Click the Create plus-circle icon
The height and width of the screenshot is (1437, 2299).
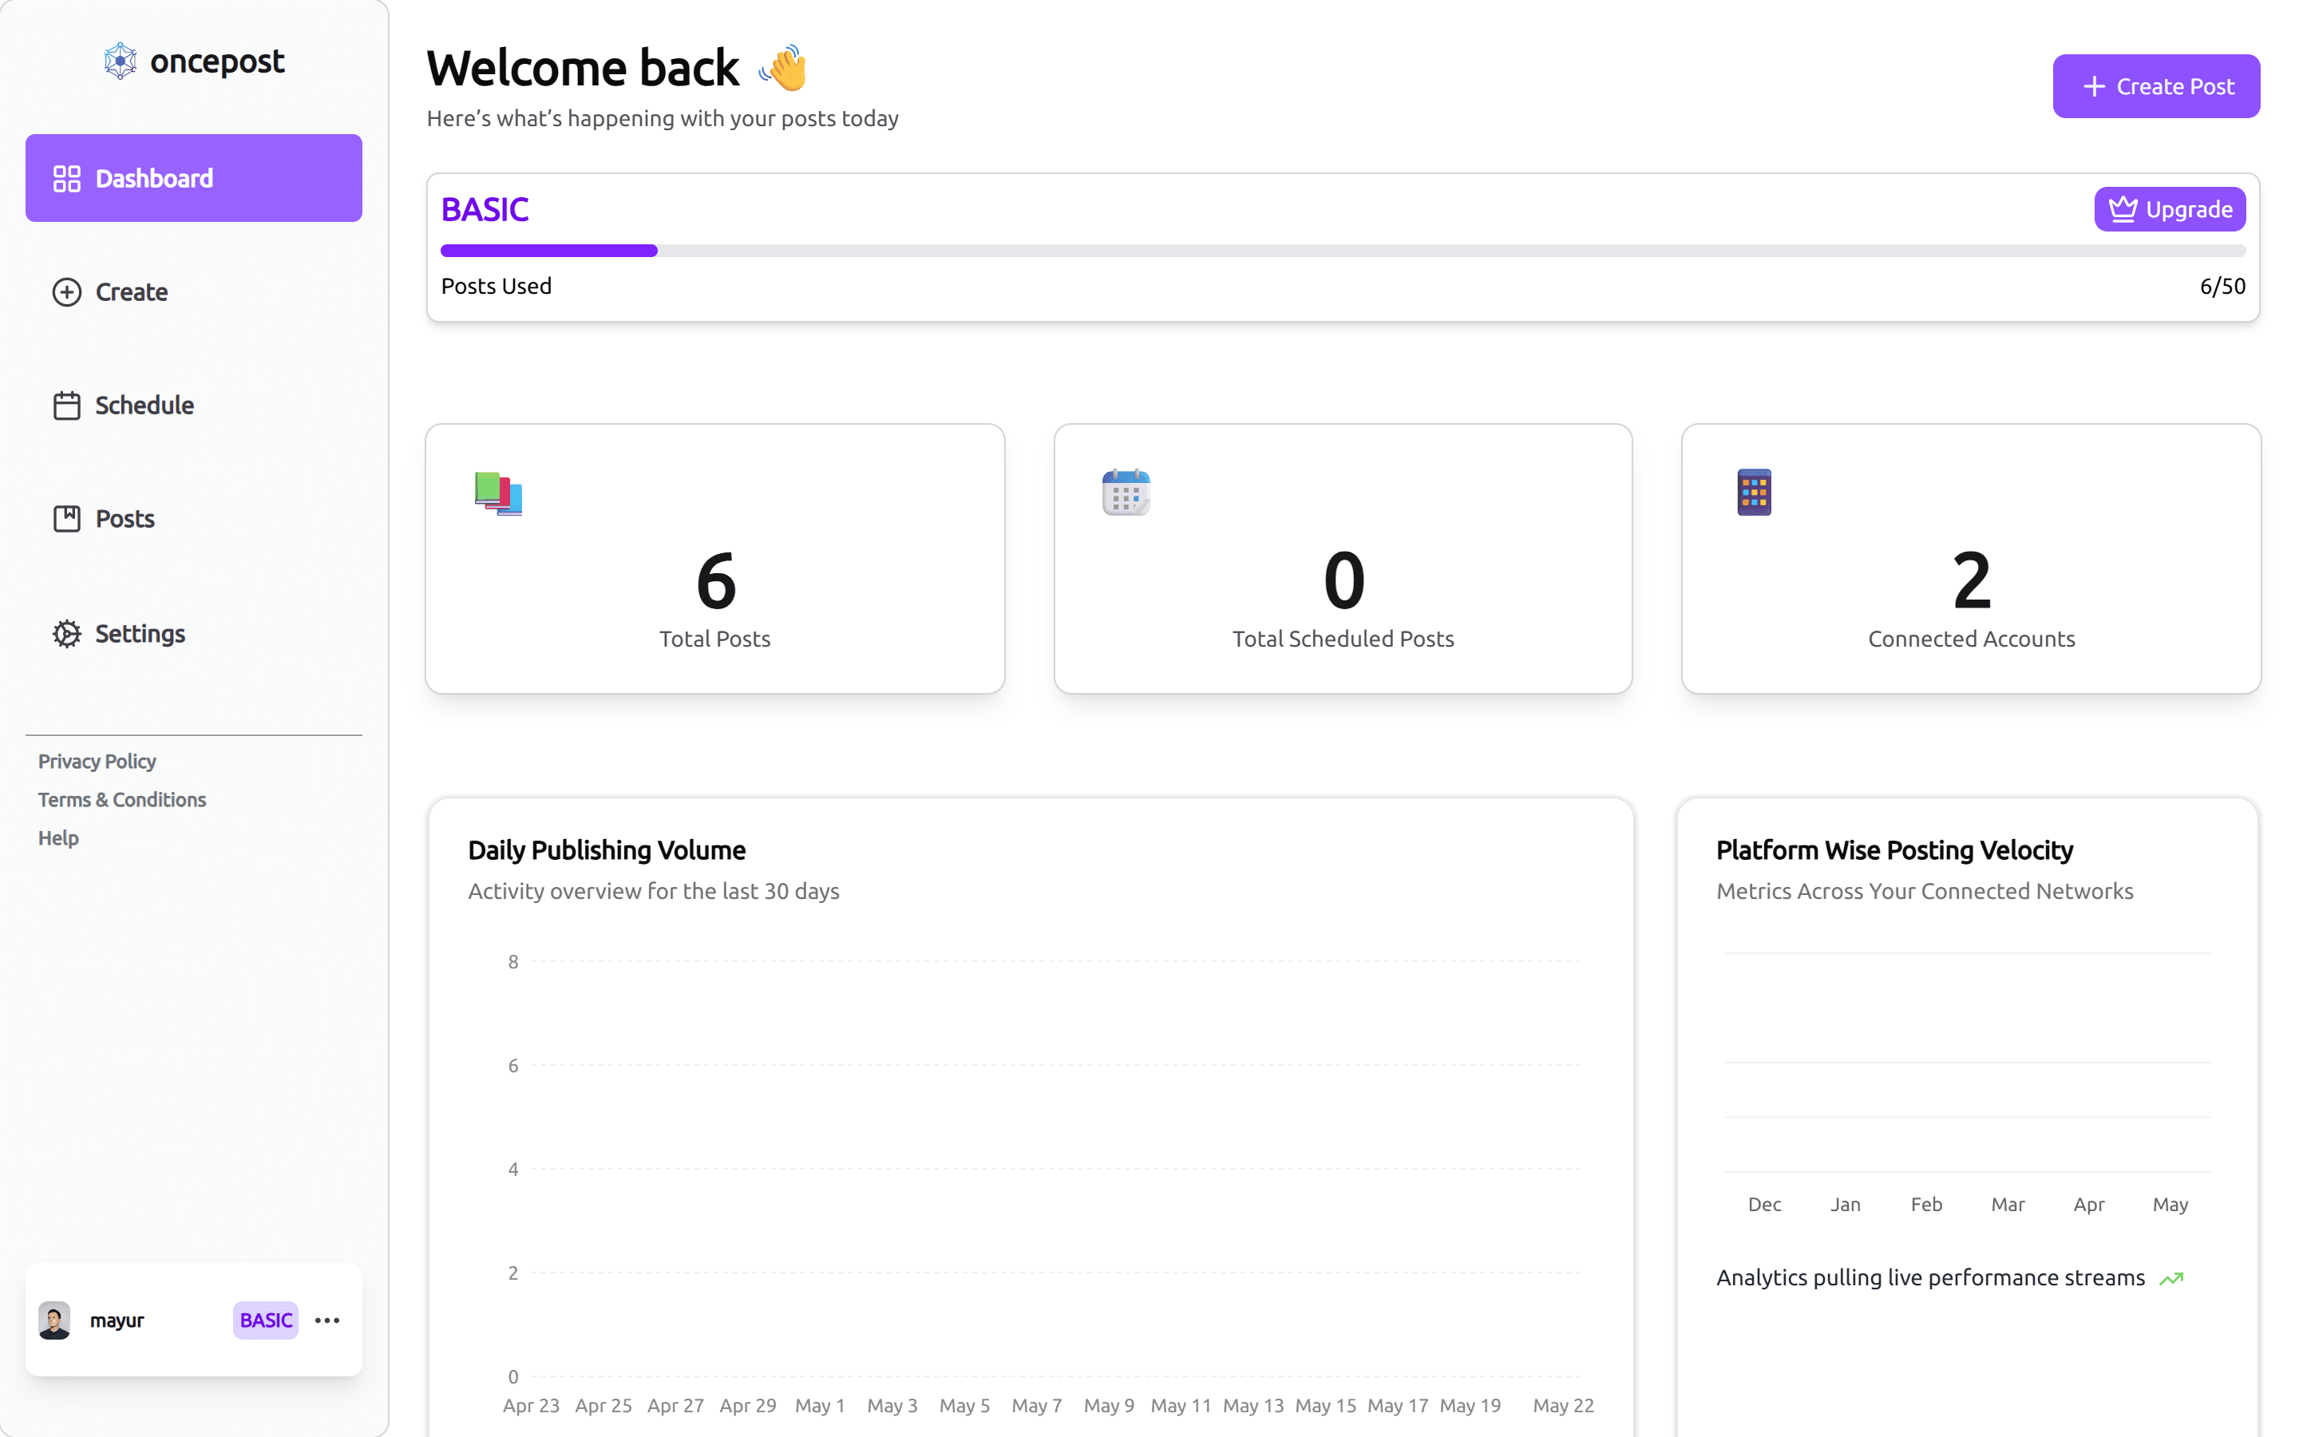(x=66, y=291)
